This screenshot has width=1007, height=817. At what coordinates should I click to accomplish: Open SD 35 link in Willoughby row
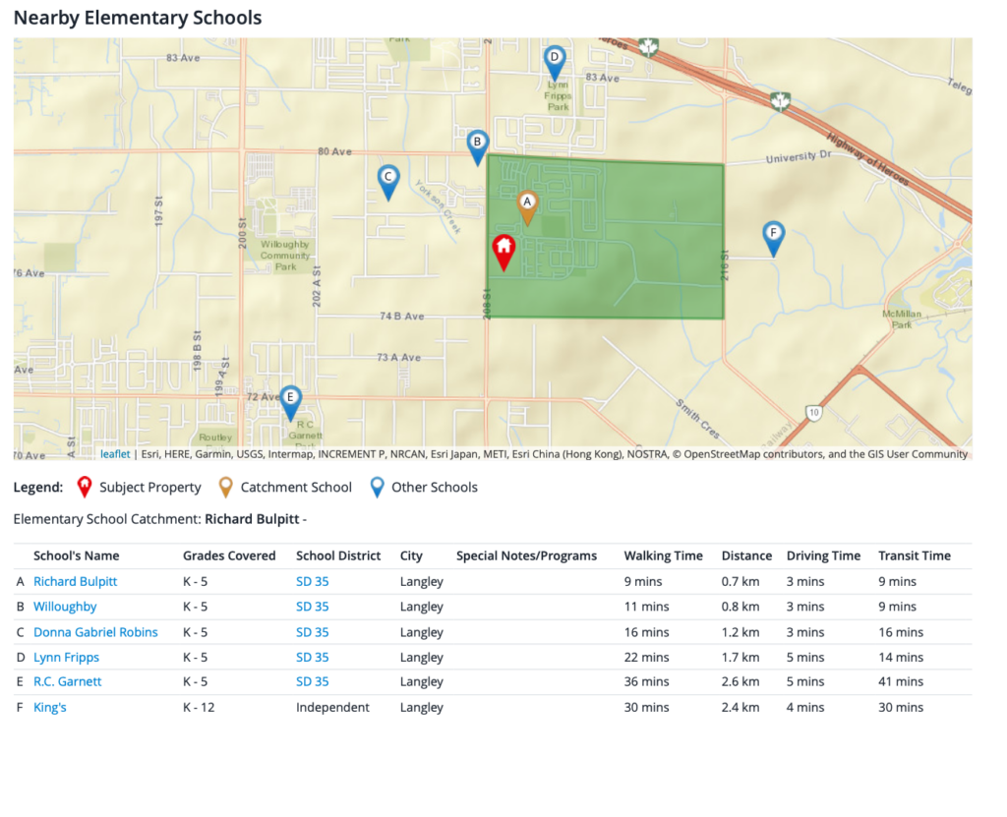pos(312,607)
